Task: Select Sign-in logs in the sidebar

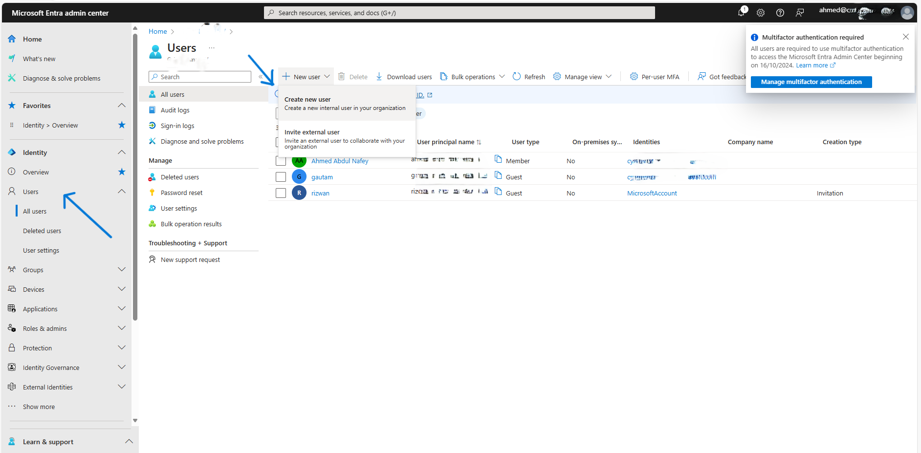Action: 176,125
